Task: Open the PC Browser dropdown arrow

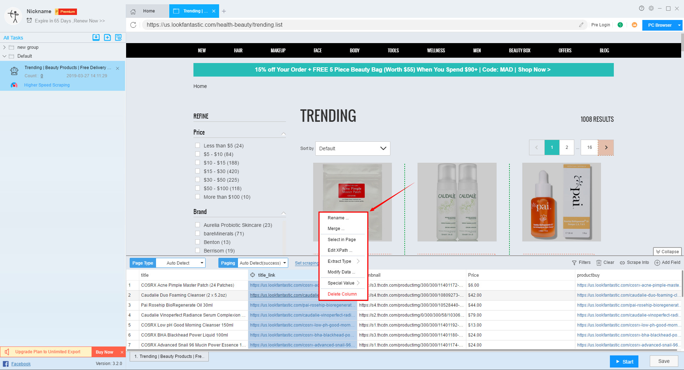Action: 679,25
